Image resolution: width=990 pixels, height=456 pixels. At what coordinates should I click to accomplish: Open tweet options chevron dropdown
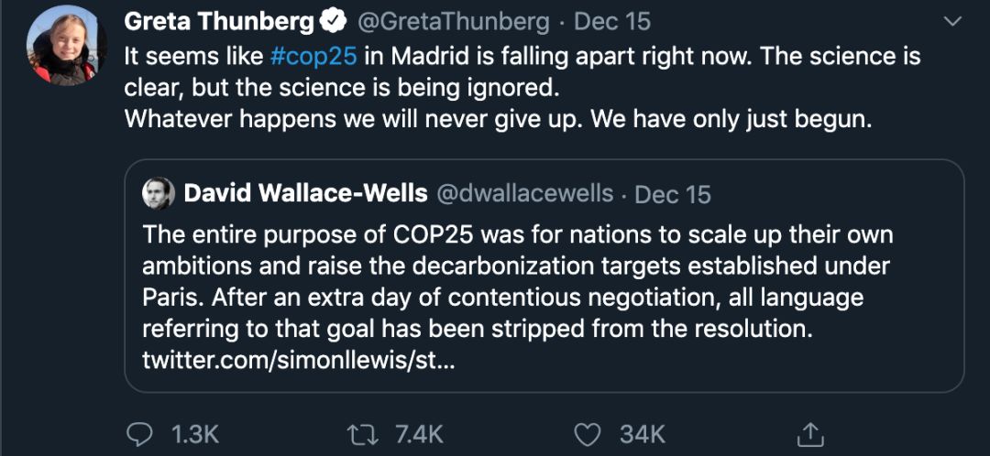click(953, 20)
